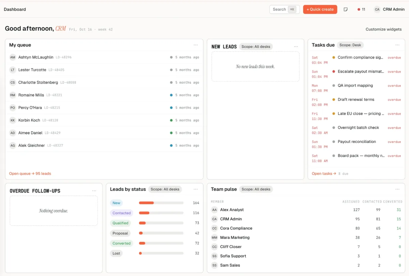Open the notes icon in top bar

[x=346, y=10]
